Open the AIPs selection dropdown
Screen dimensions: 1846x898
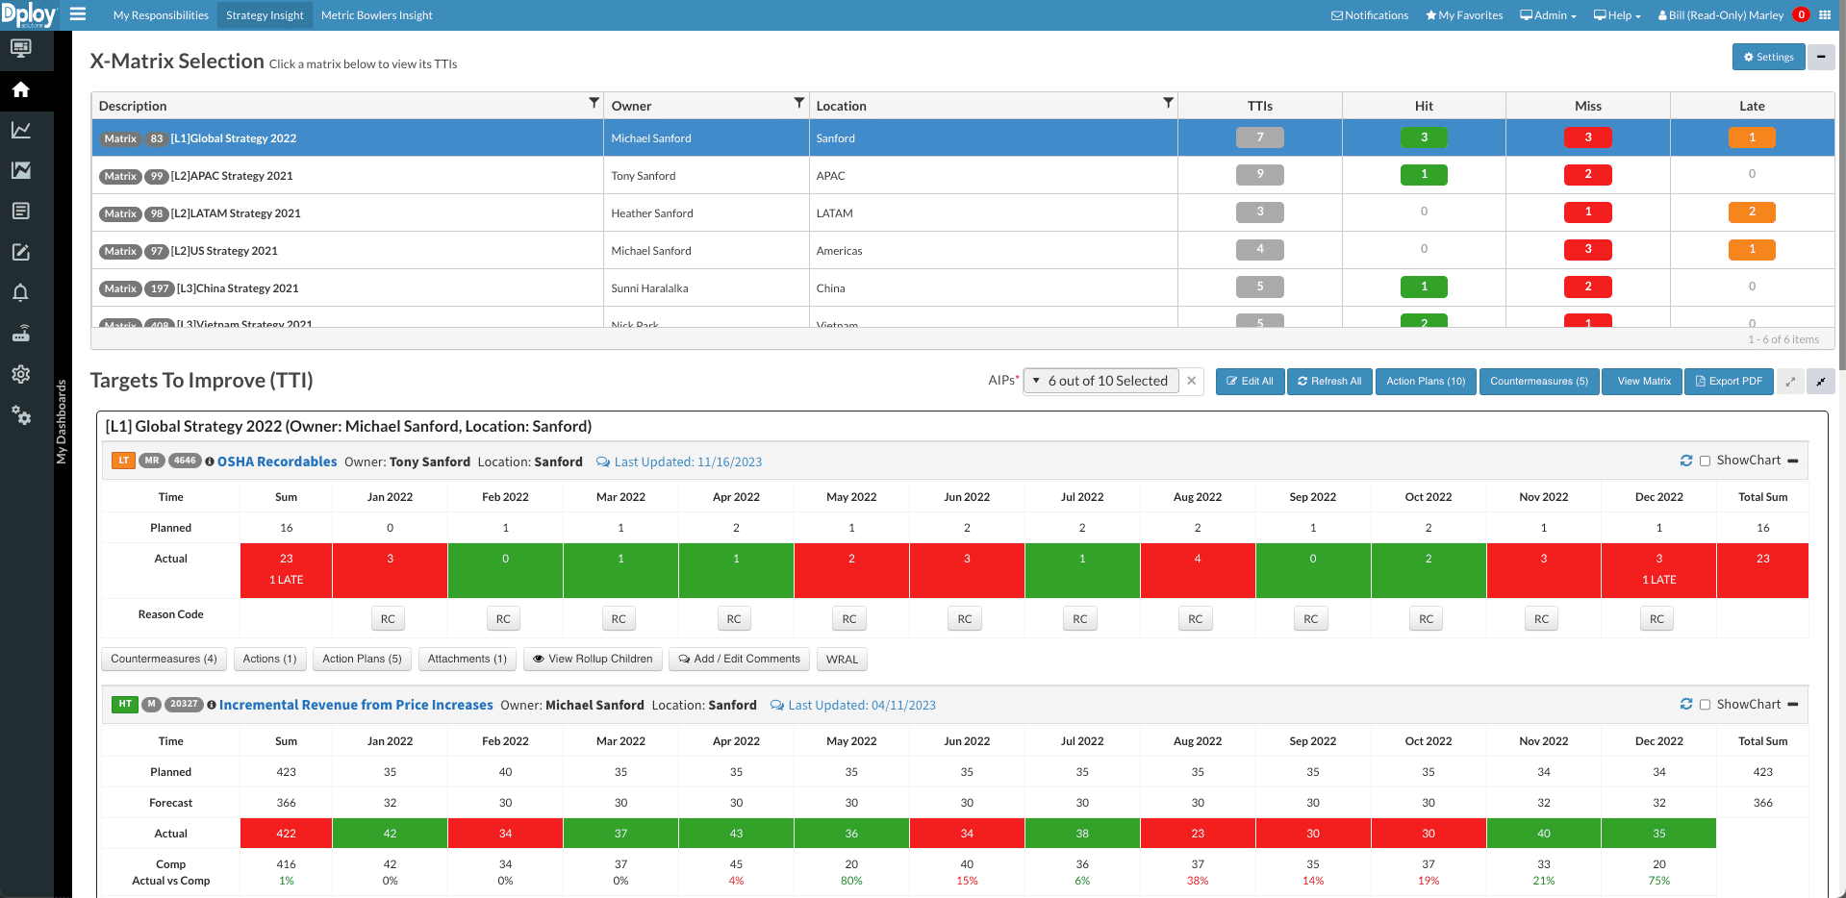pos(1101,381)
